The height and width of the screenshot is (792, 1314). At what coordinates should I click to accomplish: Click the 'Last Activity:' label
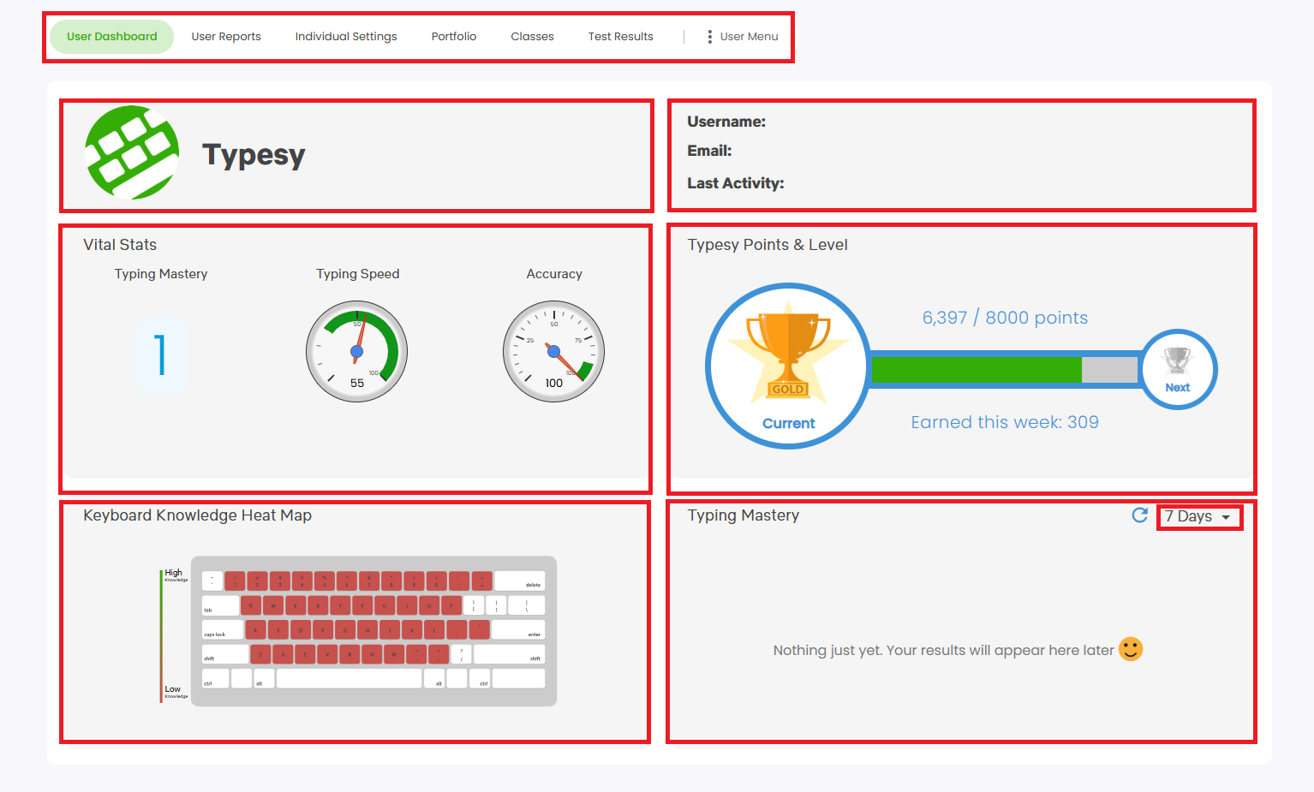click(x=735, y=183)
